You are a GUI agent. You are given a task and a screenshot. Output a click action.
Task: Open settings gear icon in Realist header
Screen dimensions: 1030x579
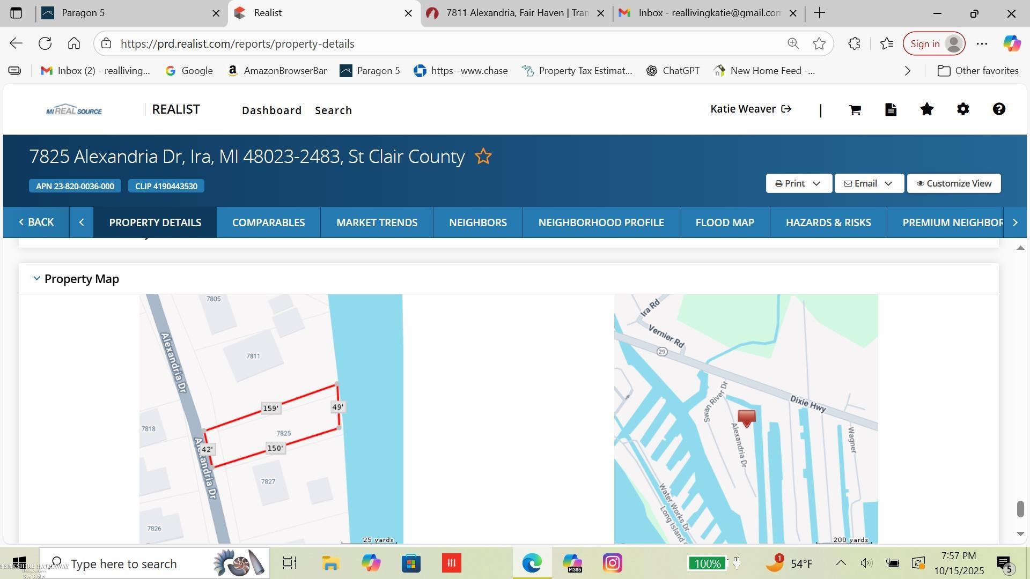pos(963,109)
